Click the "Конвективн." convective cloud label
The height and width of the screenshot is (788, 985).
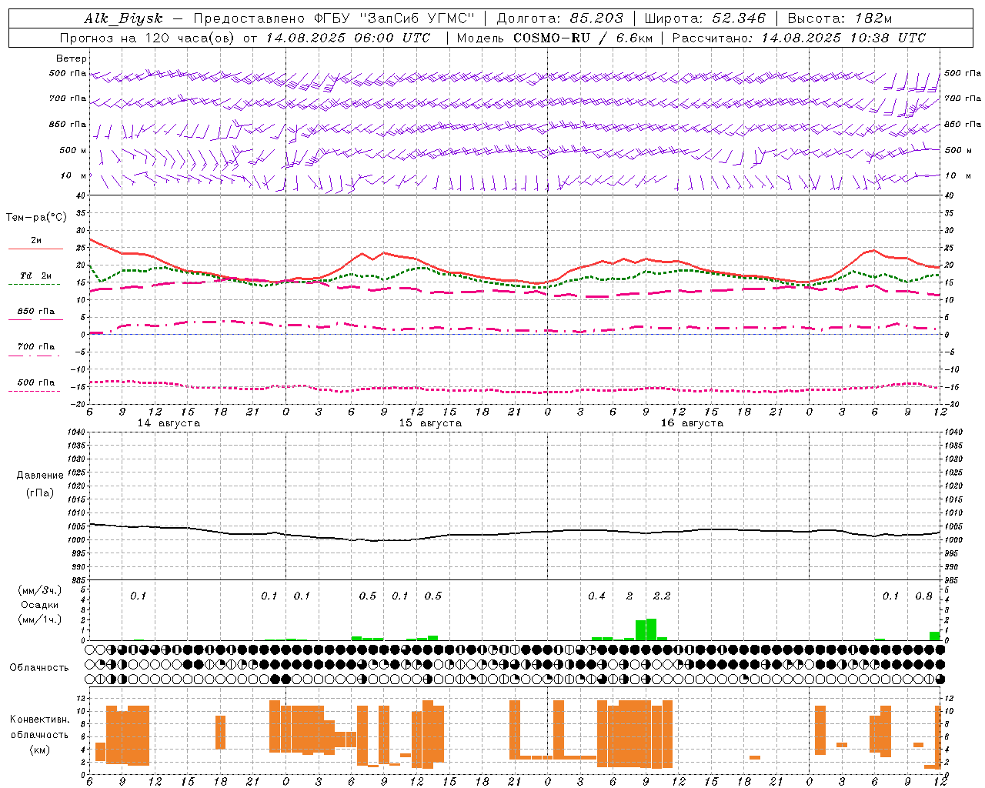(x=39, y=720)
